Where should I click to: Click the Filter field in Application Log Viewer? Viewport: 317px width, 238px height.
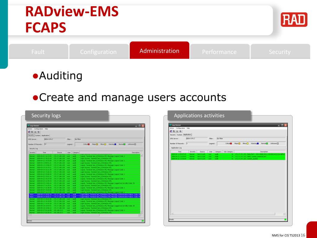(251, 139)
